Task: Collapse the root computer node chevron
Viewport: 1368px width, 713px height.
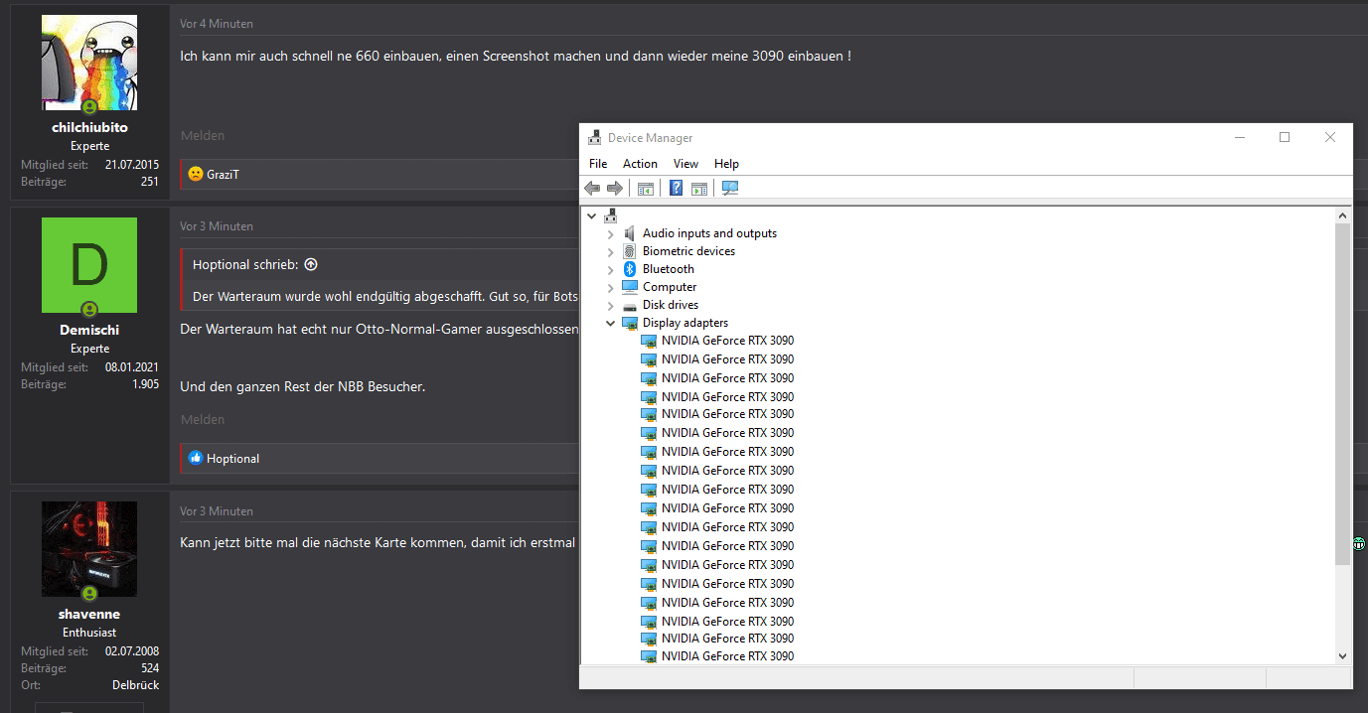Action: pos(592,215)
